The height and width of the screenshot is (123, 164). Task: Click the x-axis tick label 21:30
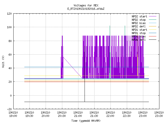94,116
